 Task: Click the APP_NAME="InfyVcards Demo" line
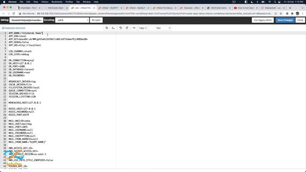coord(25,33)
